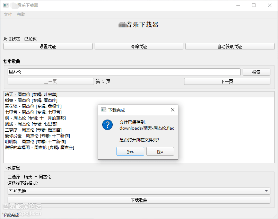Go to previous page with 上一页
278x219 pixels.
click(50, 81)
